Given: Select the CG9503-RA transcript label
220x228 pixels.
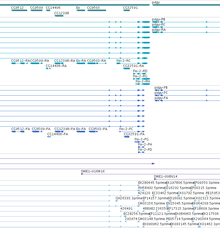Looking at the screenshot, I should (96, 61).
